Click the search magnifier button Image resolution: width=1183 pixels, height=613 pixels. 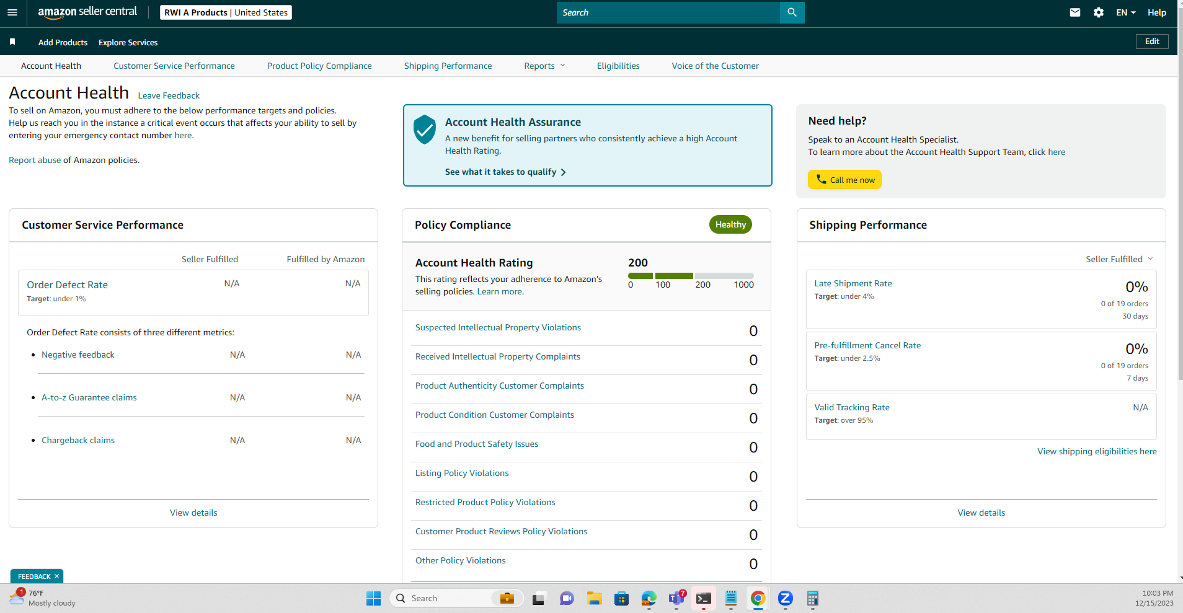tap(792, 12)
